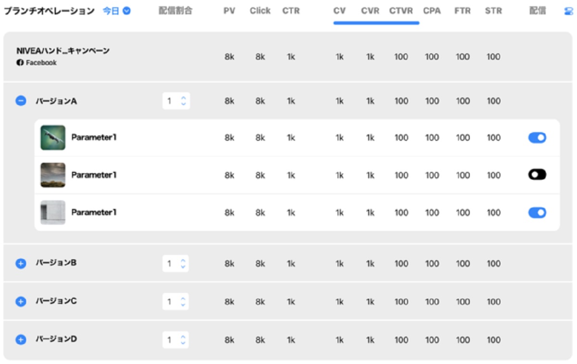Screen dimensions: 577x364
Task: Adjust the バージョンA distribution ratio stepper
Action: click(183, 101)
